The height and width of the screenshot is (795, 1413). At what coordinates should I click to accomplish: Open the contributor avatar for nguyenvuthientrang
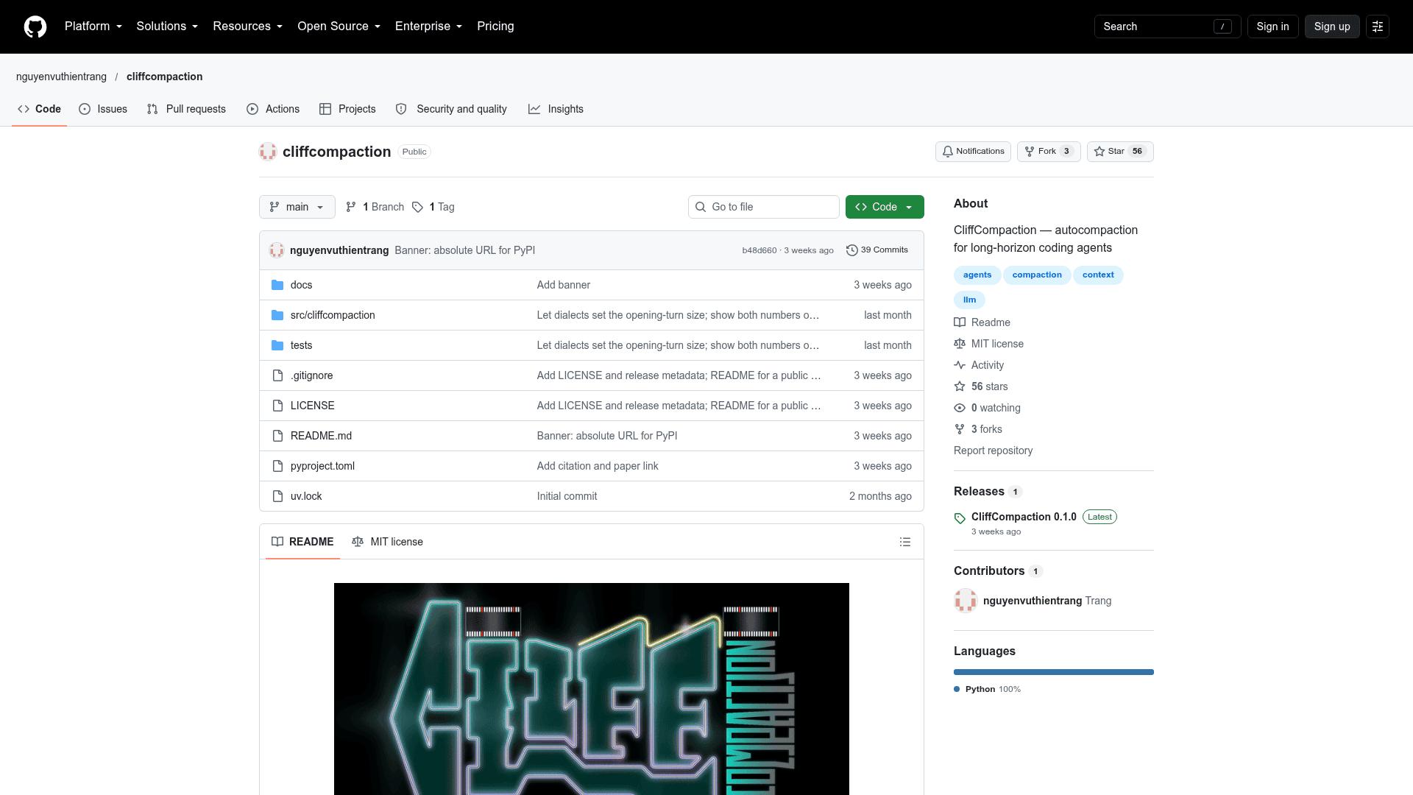(966, 601)
